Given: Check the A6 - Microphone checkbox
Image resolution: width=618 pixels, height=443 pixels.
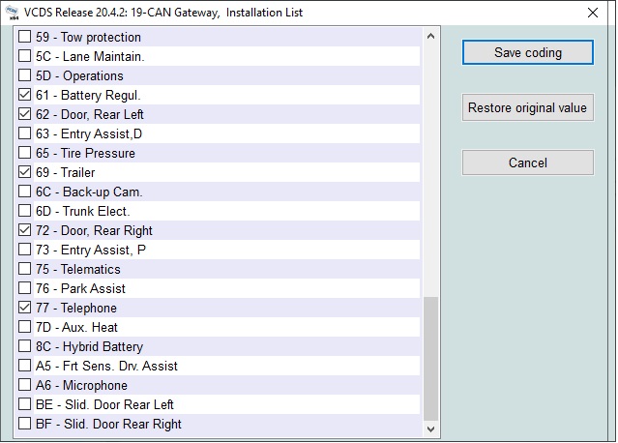Looking at the screenshot, I should click(x=24, y=384).
